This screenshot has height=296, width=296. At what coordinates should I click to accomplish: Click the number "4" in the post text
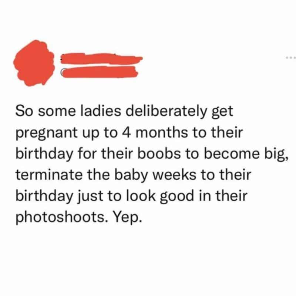tap(127, 132)
